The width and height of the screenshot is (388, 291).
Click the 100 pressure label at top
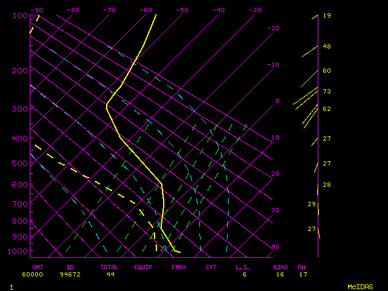pyautogui.click(x=20, y=15)
